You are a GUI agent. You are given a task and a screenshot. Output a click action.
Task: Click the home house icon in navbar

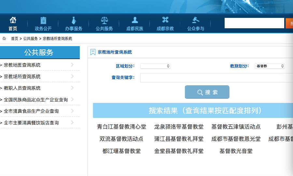point(13,20)
